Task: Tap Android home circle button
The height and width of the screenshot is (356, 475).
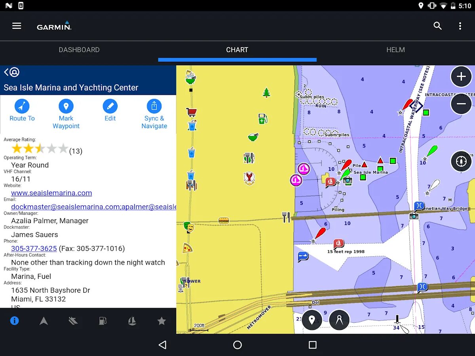Action: 237,345
